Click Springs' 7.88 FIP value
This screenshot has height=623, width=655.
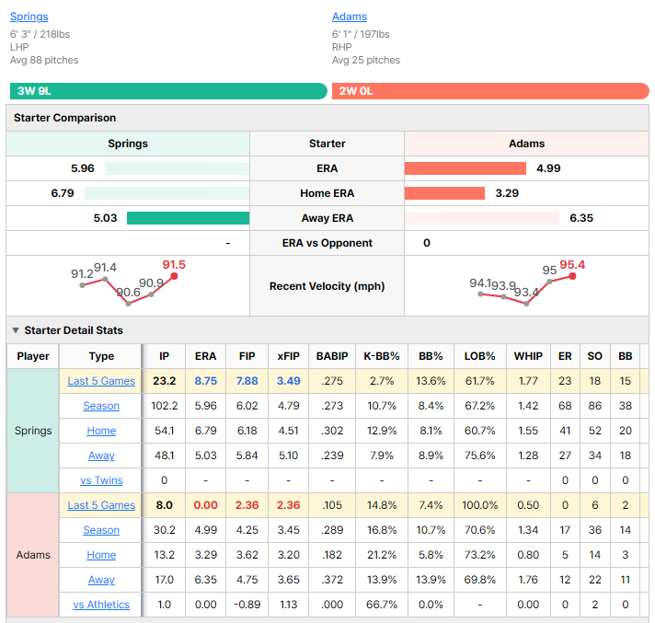247,381
